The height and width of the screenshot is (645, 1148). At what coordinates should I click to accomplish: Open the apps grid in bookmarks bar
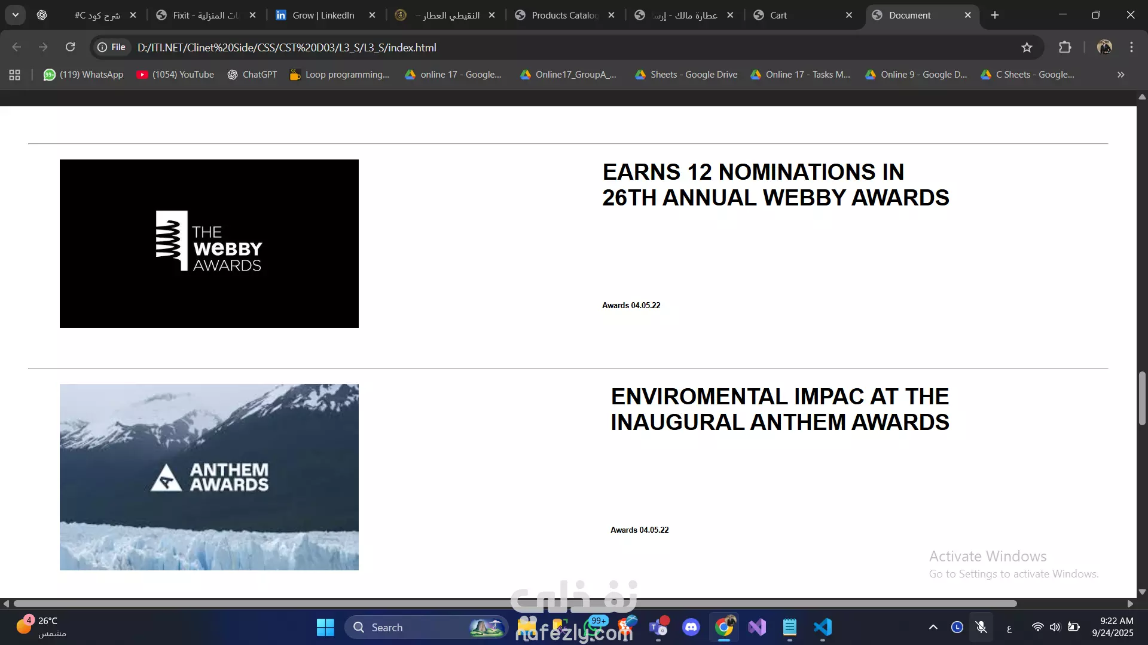coord(15,75)
